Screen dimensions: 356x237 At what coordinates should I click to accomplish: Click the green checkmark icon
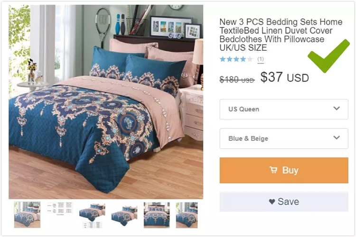(328, 56)
